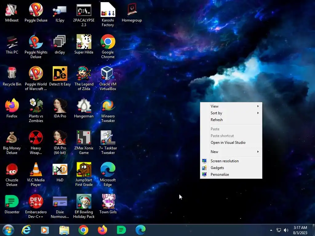Image resolution: width=315 pixels, height=236 pixels.
Task: Choose Personalize in the context menu
Action: click(x=231, y=175)
